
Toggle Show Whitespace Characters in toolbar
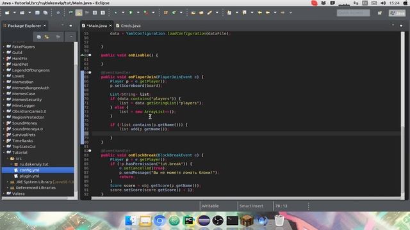point(102,13)
